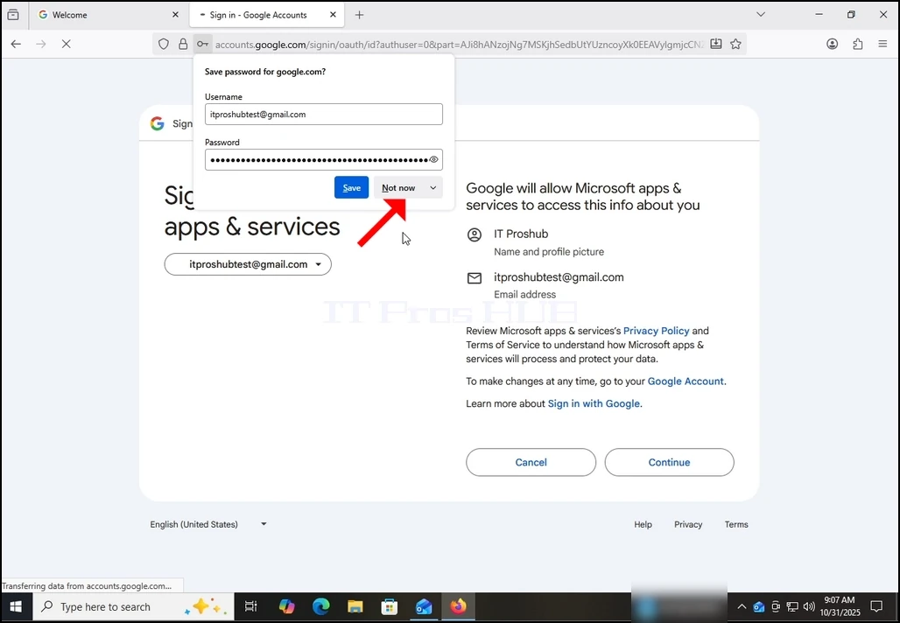Screen dimensions: 900x623
Task: Open the Extensions puzzle icon
Action: click(857, 44)
